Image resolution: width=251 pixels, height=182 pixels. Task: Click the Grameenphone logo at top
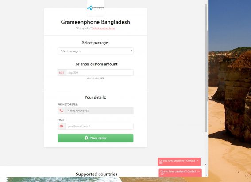click(x=96, y=8)
